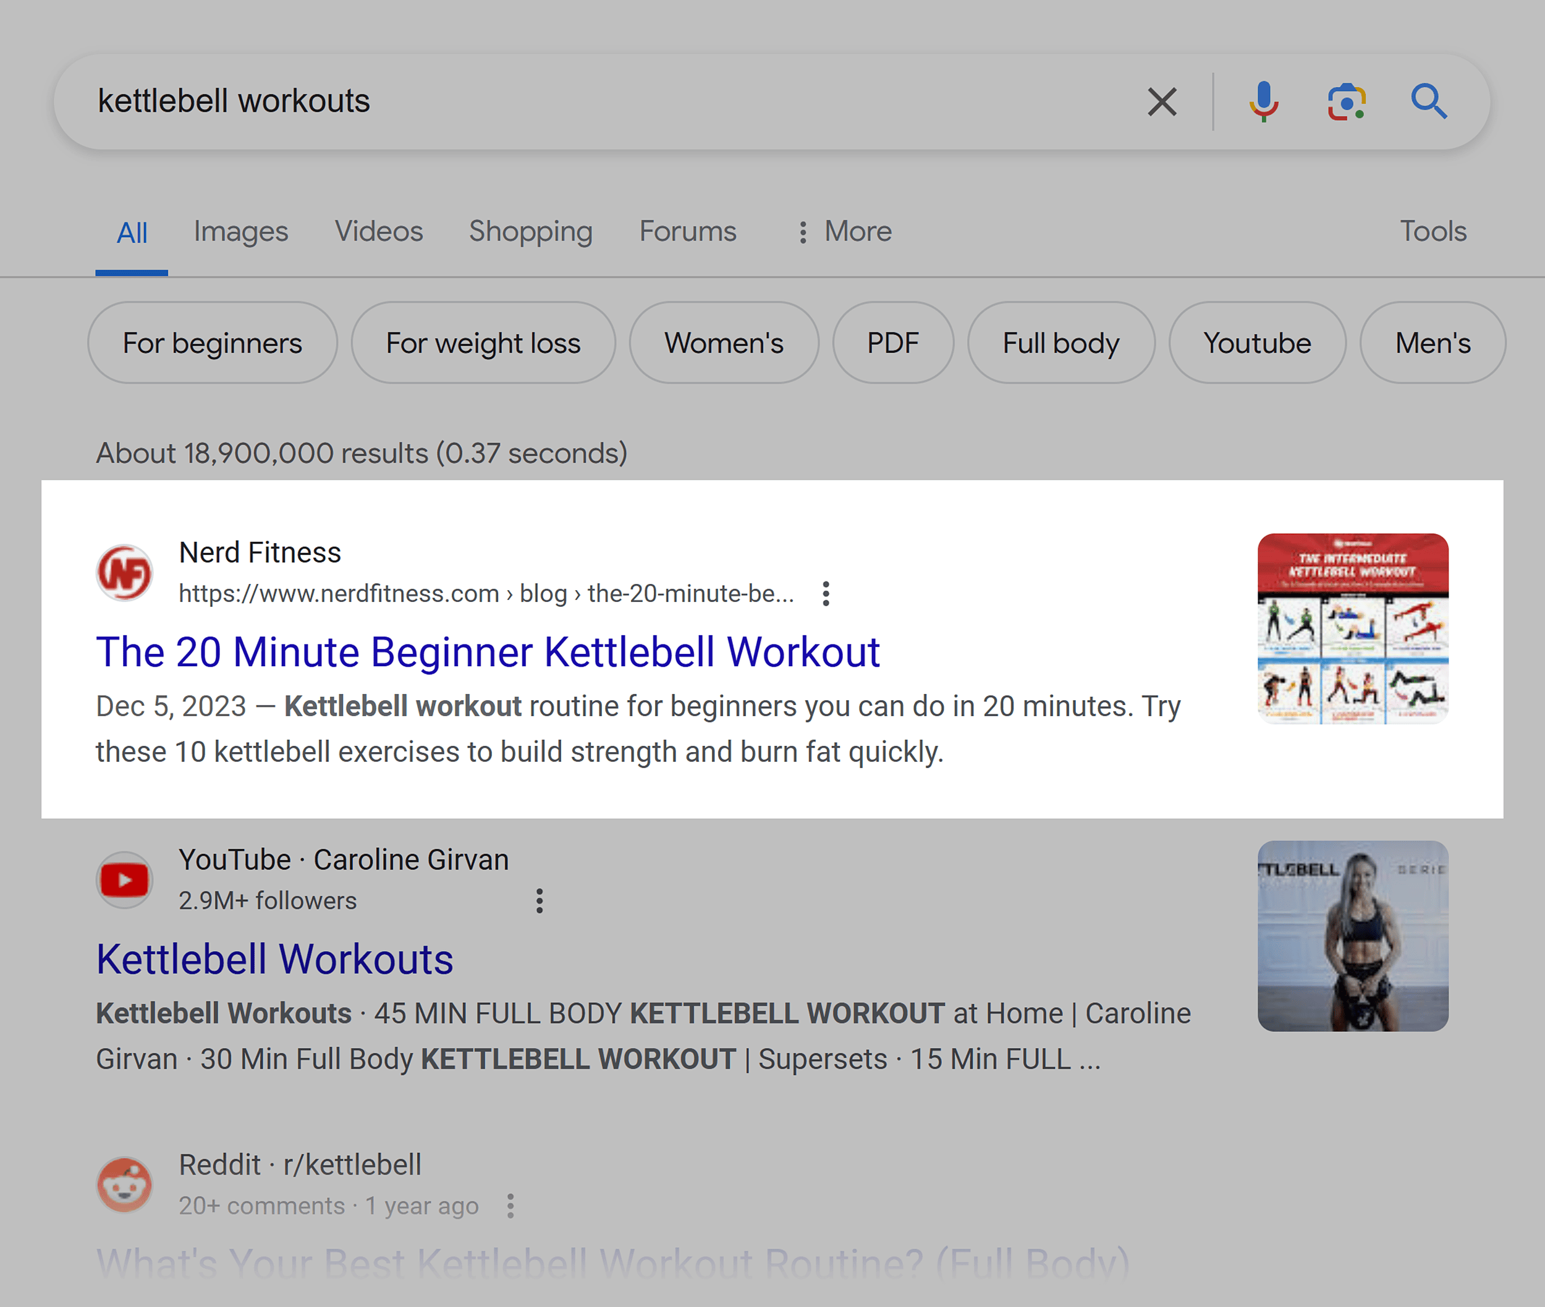Viewport: 1545px width, 1307px height.
Task: Click the YouTube channel favicon
Action: (124, 879)
